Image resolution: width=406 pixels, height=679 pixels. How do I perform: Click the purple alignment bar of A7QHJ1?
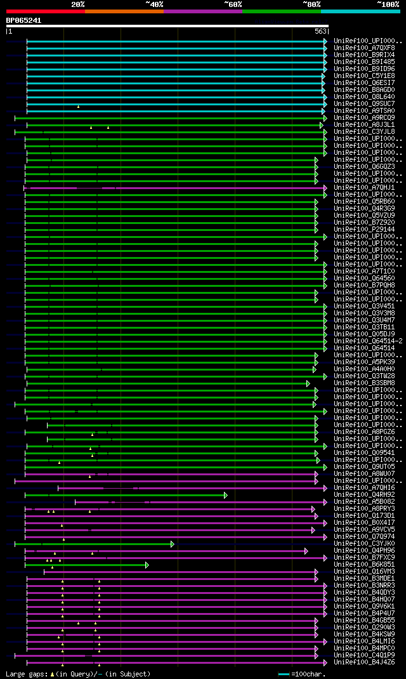[x=174, y=188]
